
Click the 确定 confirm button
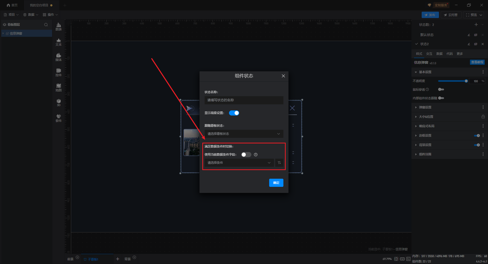[x=276, y=183]
